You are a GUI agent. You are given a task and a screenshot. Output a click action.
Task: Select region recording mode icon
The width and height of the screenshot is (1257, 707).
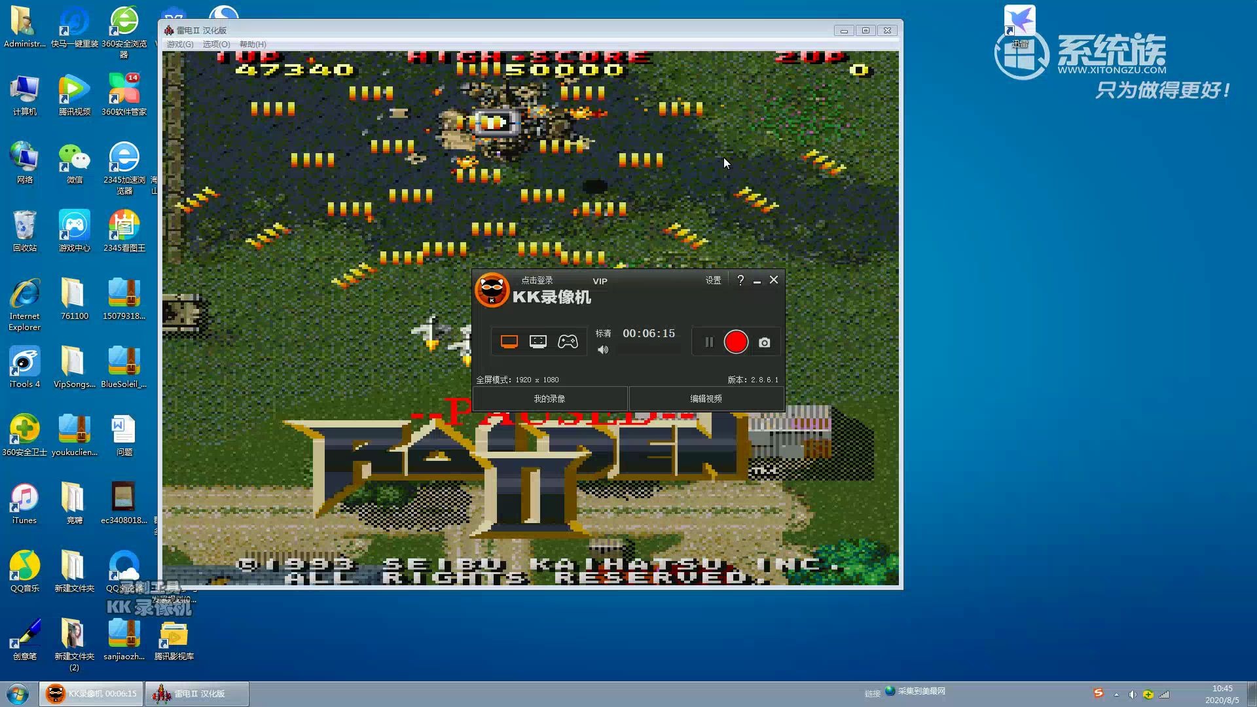[537, 342]
